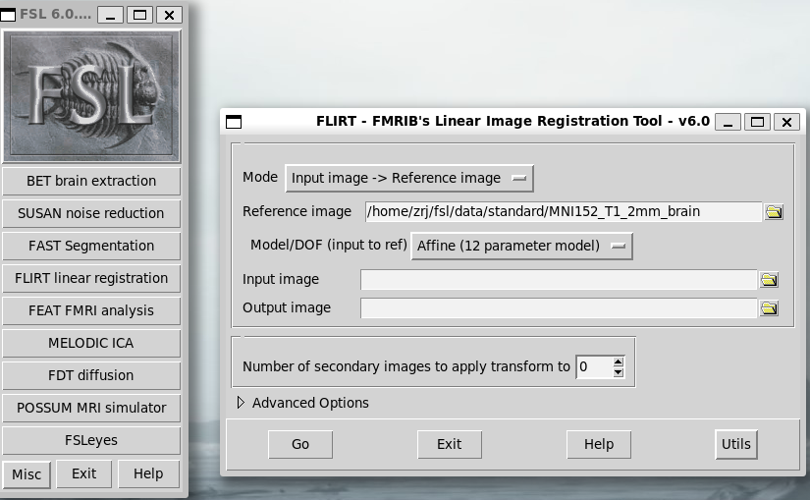Open FDT diffusion toolbox

91,375
